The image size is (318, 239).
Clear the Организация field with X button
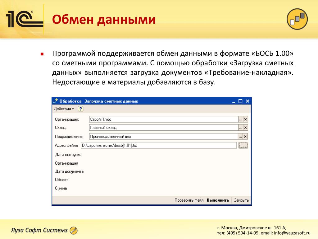[x=245, y=119]
